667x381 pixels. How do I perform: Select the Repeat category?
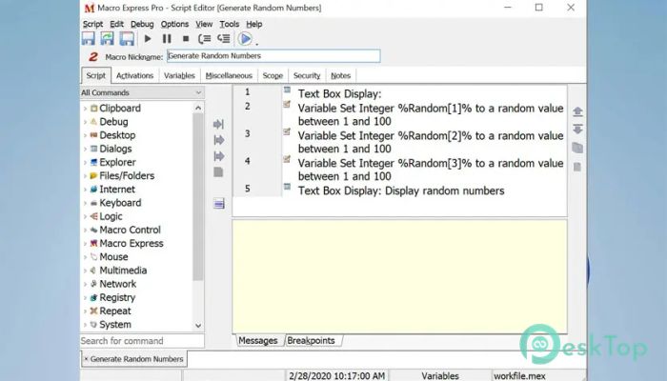pos(115,311)
